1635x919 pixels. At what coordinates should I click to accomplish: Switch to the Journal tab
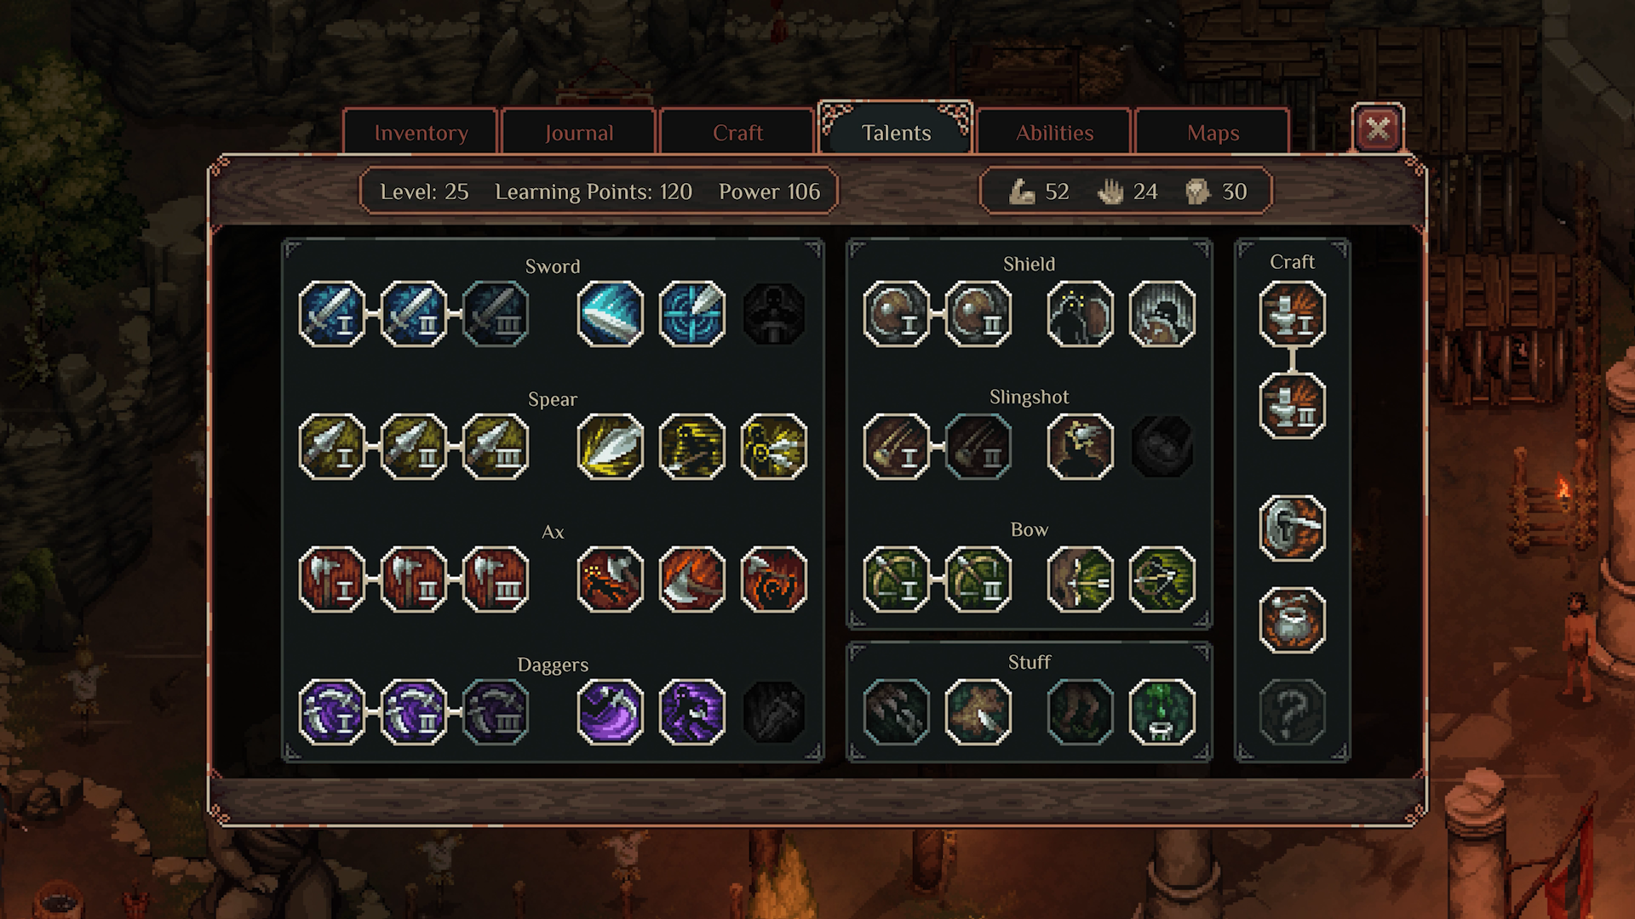tap(579, 132)
